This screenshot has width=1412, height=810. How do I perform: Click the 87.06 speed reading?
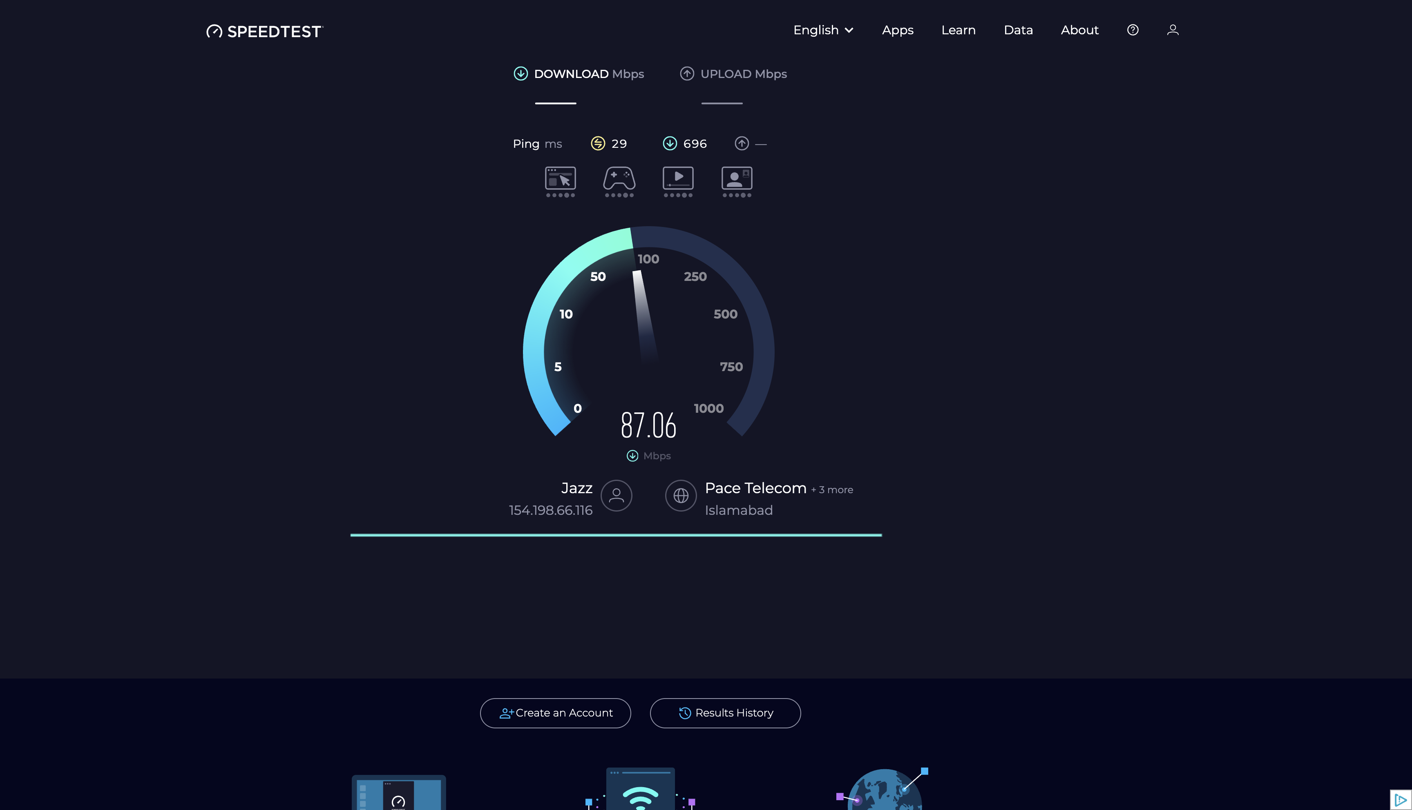coord(648,425)
